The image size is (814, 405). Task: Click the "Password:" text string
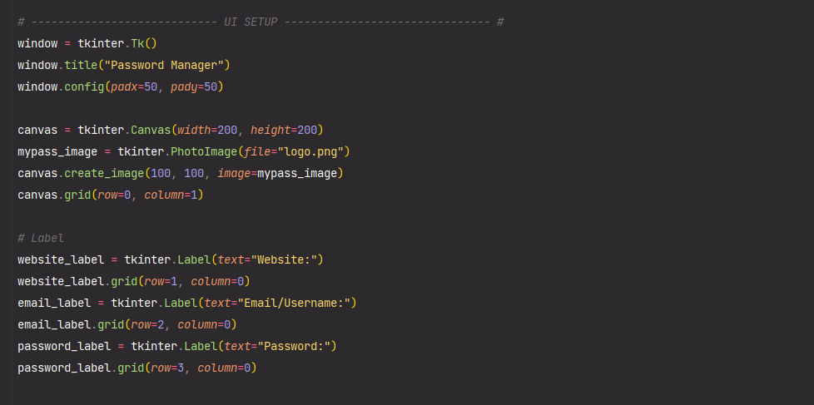click(x=294, y=347)
